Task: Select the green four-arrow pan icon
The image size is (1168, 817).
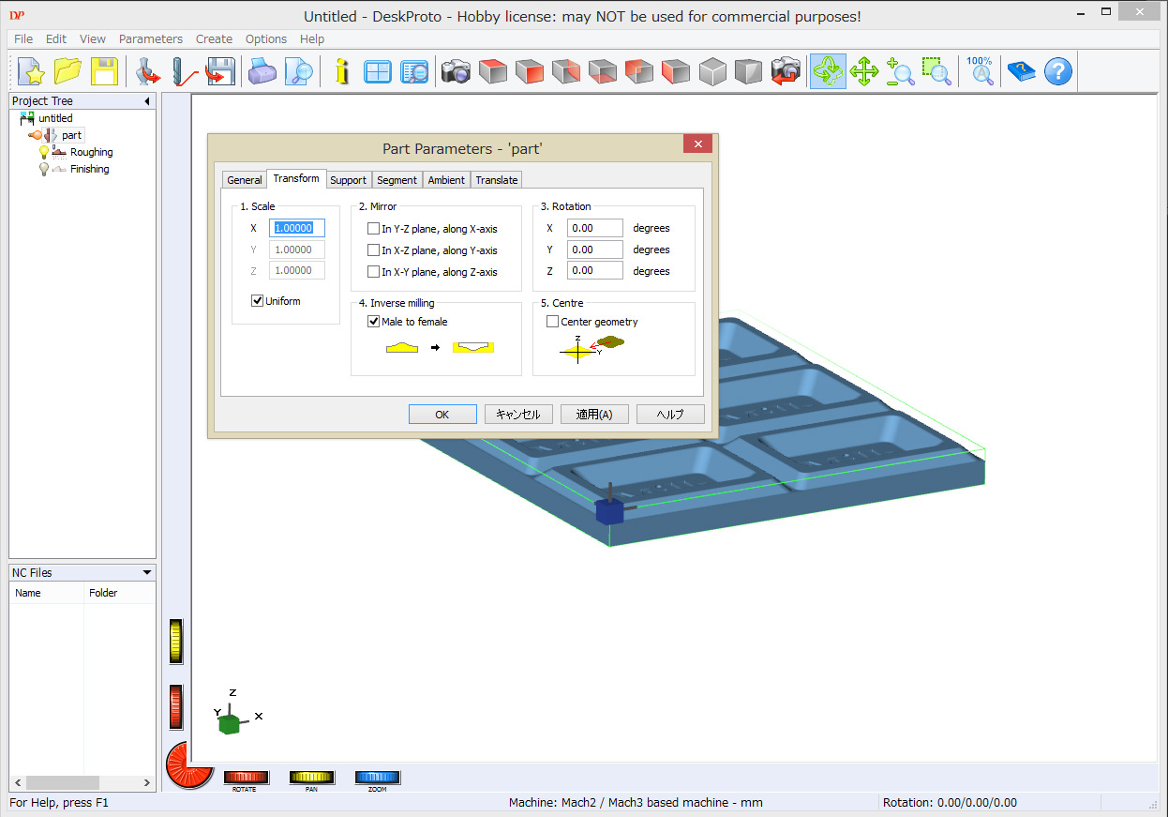Action: [863, 71]
